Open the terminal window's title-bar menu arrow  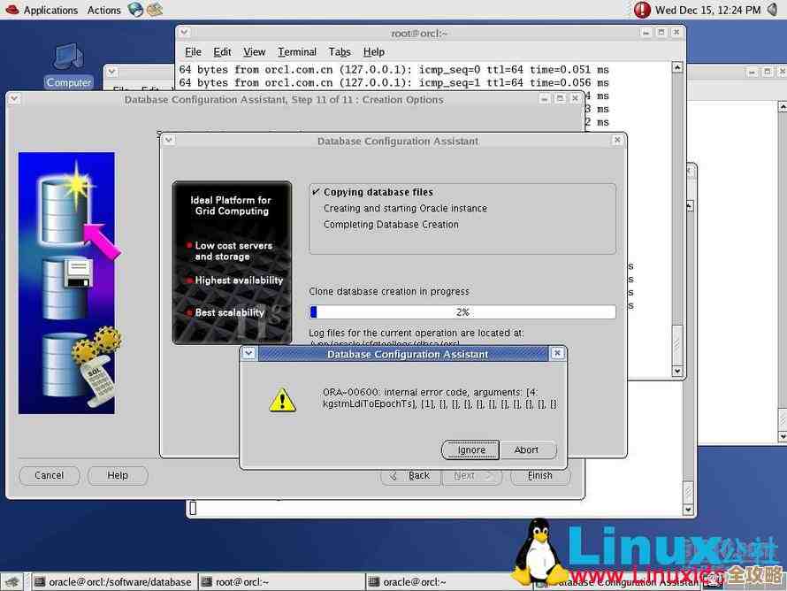[x=185, y=33]
